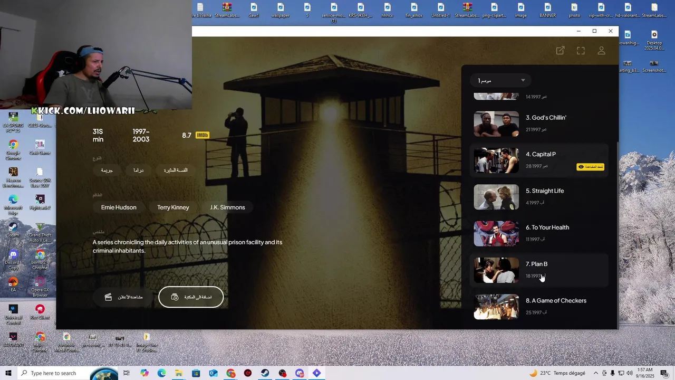Select episode 7. Plan B
The image size is (675, 380).
click(539, 270)
